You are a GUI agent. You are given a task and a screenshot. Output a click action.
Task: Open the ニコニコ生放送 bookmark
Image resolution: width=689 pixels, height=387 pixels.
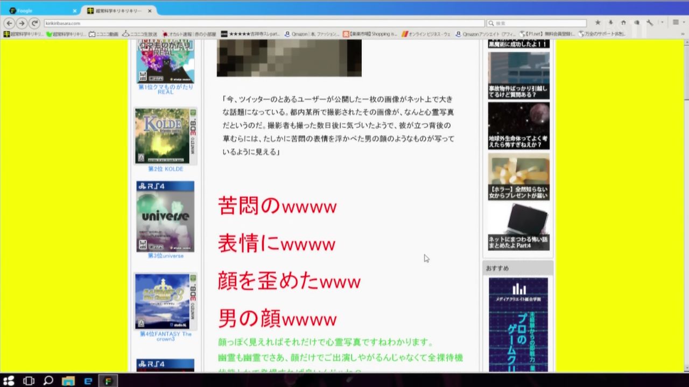click(140, 34)
